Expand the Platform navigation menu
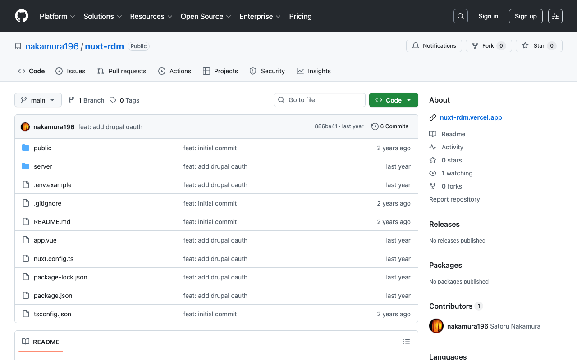This screenshot has height=360, width=577. click(57, 16)
